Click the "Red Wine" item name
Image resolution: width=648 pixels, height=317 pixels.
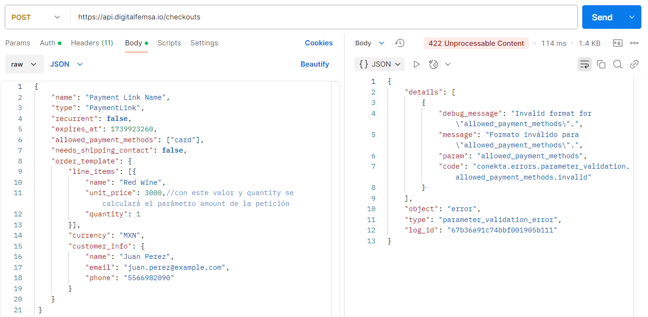click(140, 182)
